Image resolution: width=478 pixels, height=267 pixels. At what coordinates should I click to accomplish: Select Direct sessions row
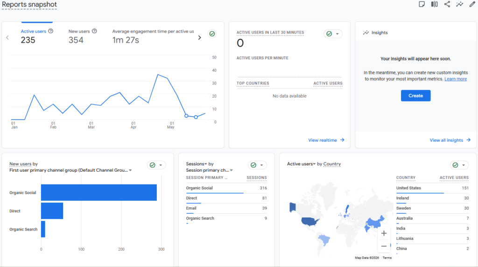pyautogui.click(x=226, y=198)
